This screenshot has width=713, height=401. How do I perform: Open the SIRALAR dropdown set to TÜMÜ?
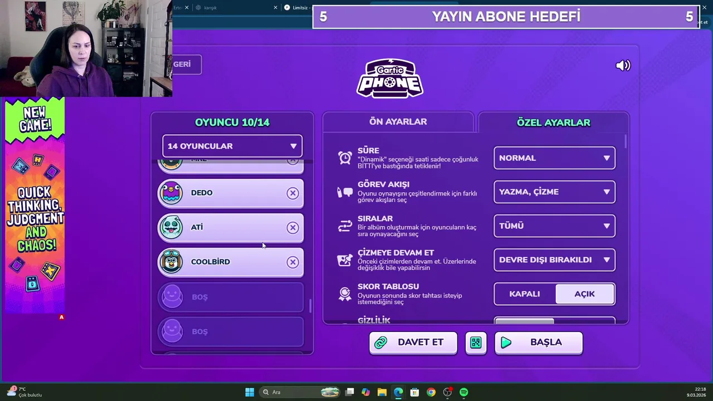point(554,226)
